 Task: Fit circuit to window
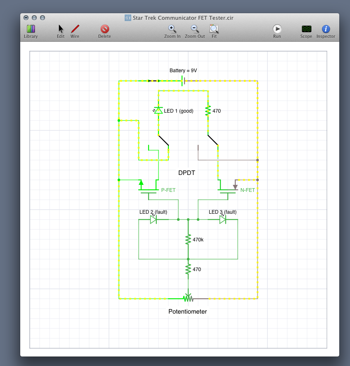coord(214,31)
